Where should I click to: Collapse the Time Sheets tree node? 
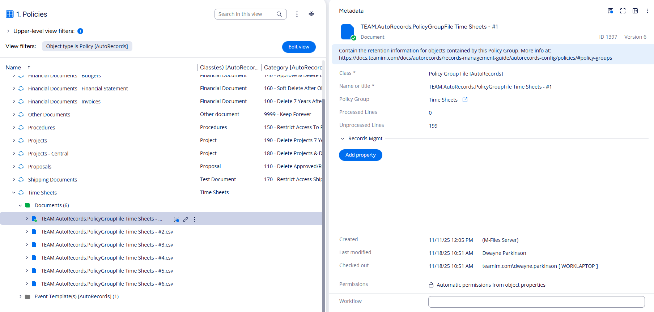pos(14,193)
